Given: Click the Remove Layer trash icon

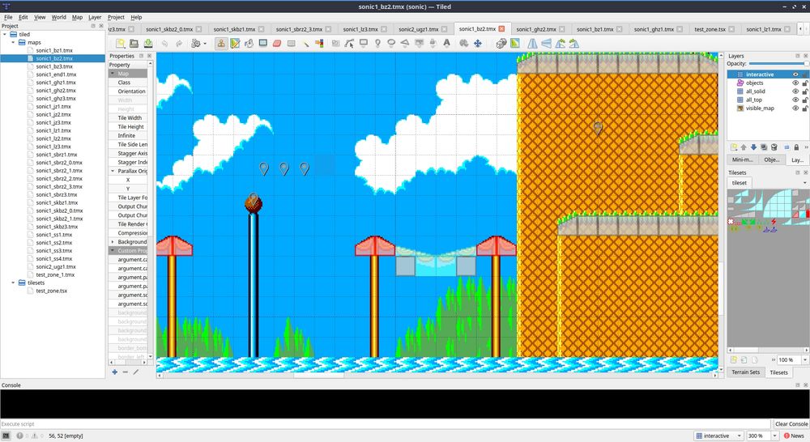Looking at the screenshot, I should (x=774, y=147).
